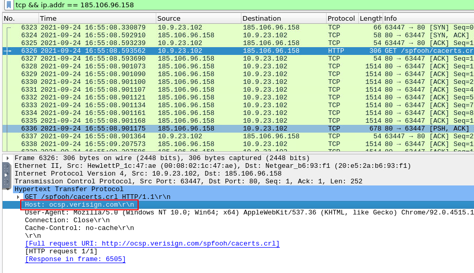
Task: Sort packets by No. column header
Action: click(x=21, y=19)
